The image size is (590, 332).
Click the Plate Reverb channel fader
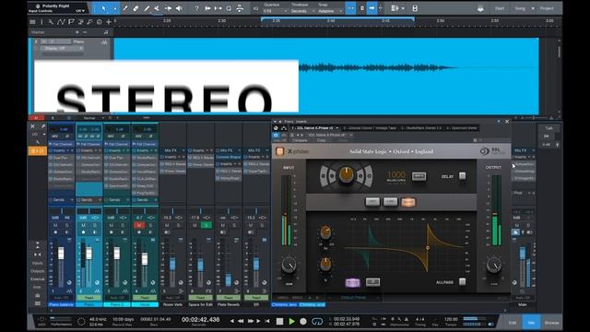click(x=229, y=279)
